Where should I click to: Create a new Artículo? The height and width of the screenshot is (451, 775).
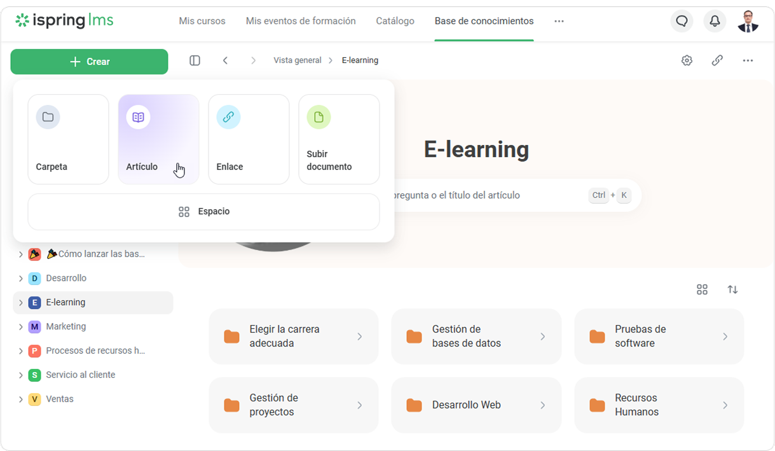click(158, 139)
